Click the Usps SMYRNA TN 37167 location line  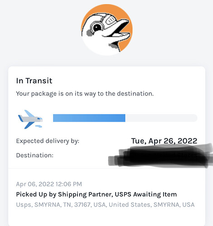(105, 205)
